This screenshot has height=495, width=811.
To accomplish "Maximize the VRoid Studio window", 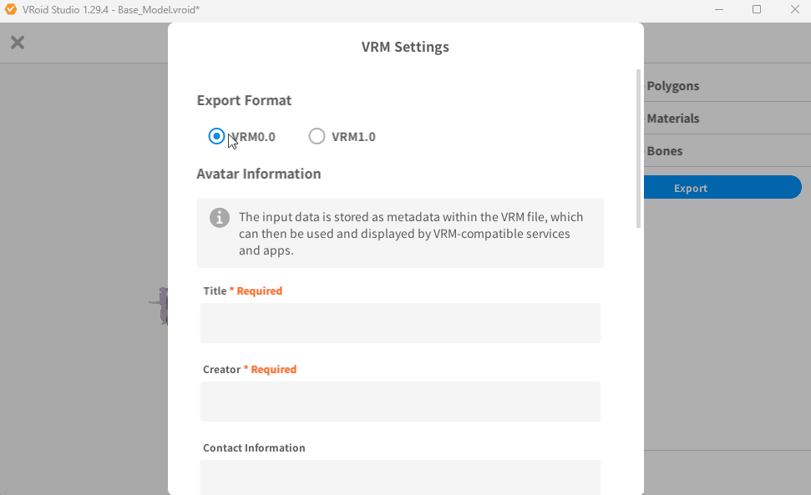I will click(x=757, y=9).
